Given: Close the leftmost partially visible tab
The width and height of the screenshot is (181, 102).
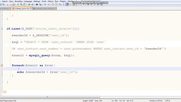Looking at the screenshot, I should click(x=10, y=8).
